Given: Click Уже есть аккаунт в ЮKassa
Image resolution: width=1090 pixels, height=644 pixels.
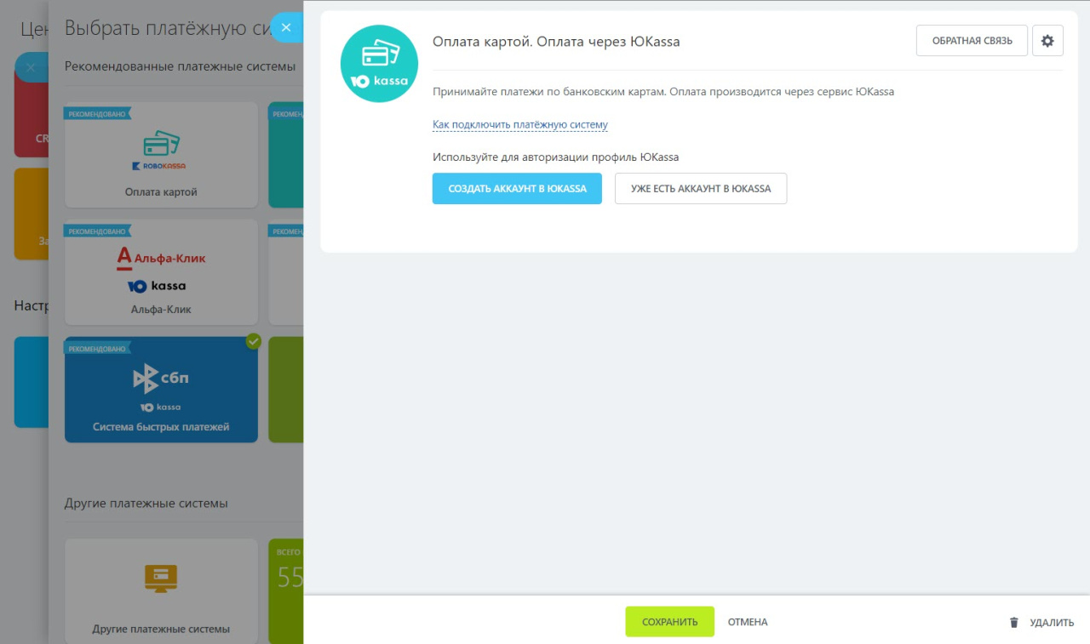Looking at the screenshot, I should pos(701,189).
